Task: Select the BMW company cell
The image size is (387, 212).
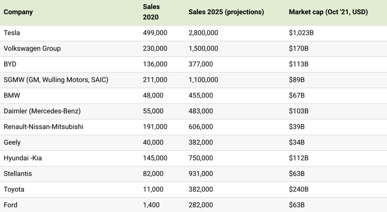Action: point(12,96)
